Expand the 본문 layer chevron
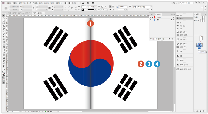The width and height of the screenshot is (208, 114). [x=156, y=20]
